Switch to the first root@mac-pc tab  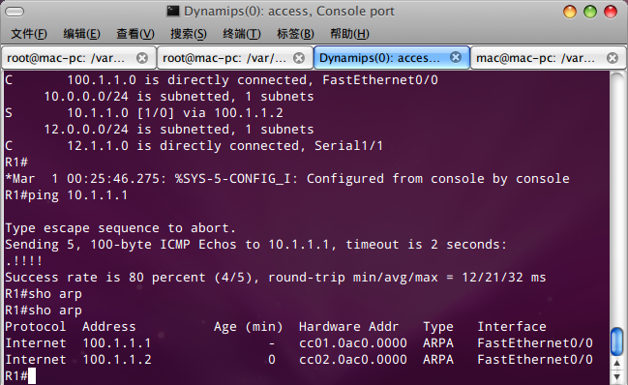point(66,58)
